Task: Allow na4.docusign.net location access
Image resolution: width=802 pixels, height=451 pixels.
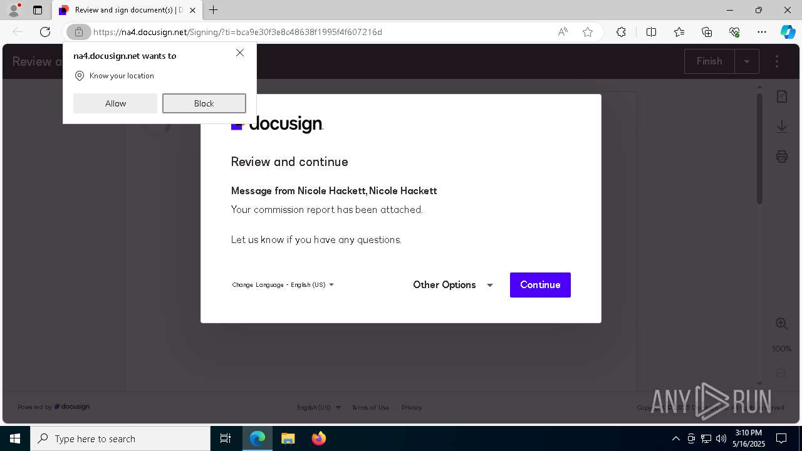Action: click(x=115, y=103)
